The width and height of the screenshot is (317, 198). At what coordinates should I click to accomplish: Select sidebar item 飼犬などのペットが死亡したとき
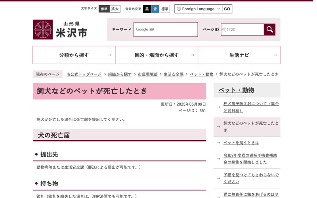[x=247, y=127]
